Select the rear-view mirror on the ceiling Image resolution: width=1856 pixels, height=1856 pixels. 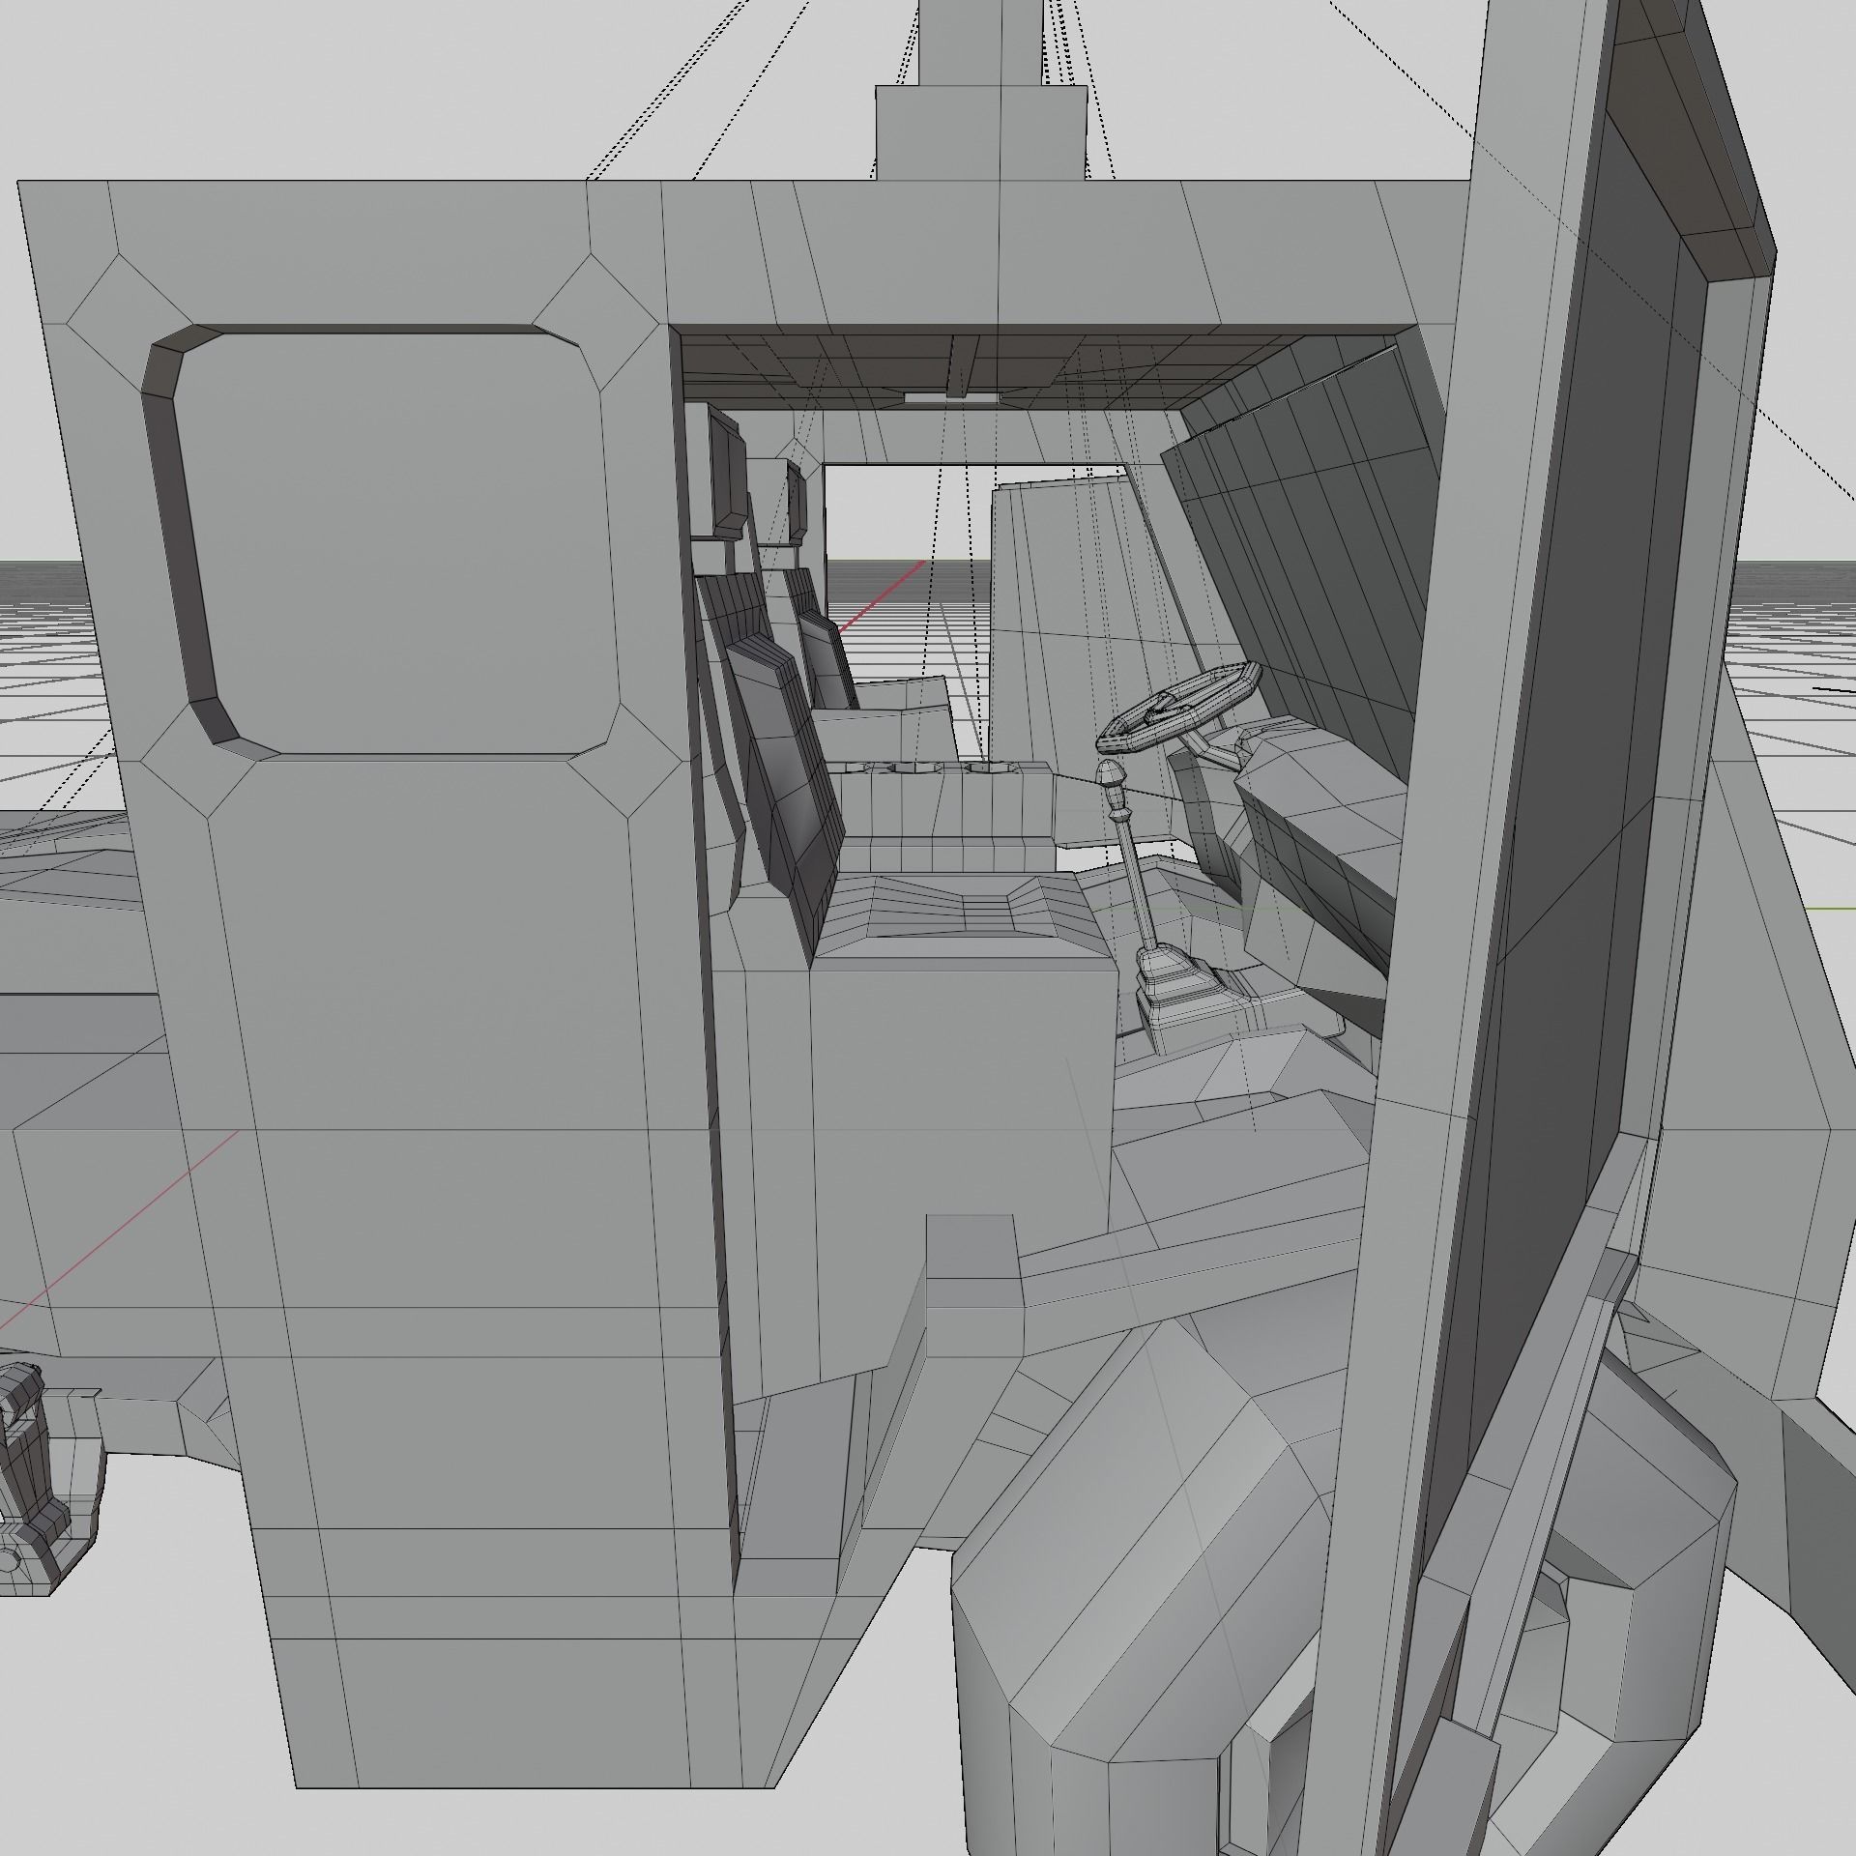[x=954, y=395]
